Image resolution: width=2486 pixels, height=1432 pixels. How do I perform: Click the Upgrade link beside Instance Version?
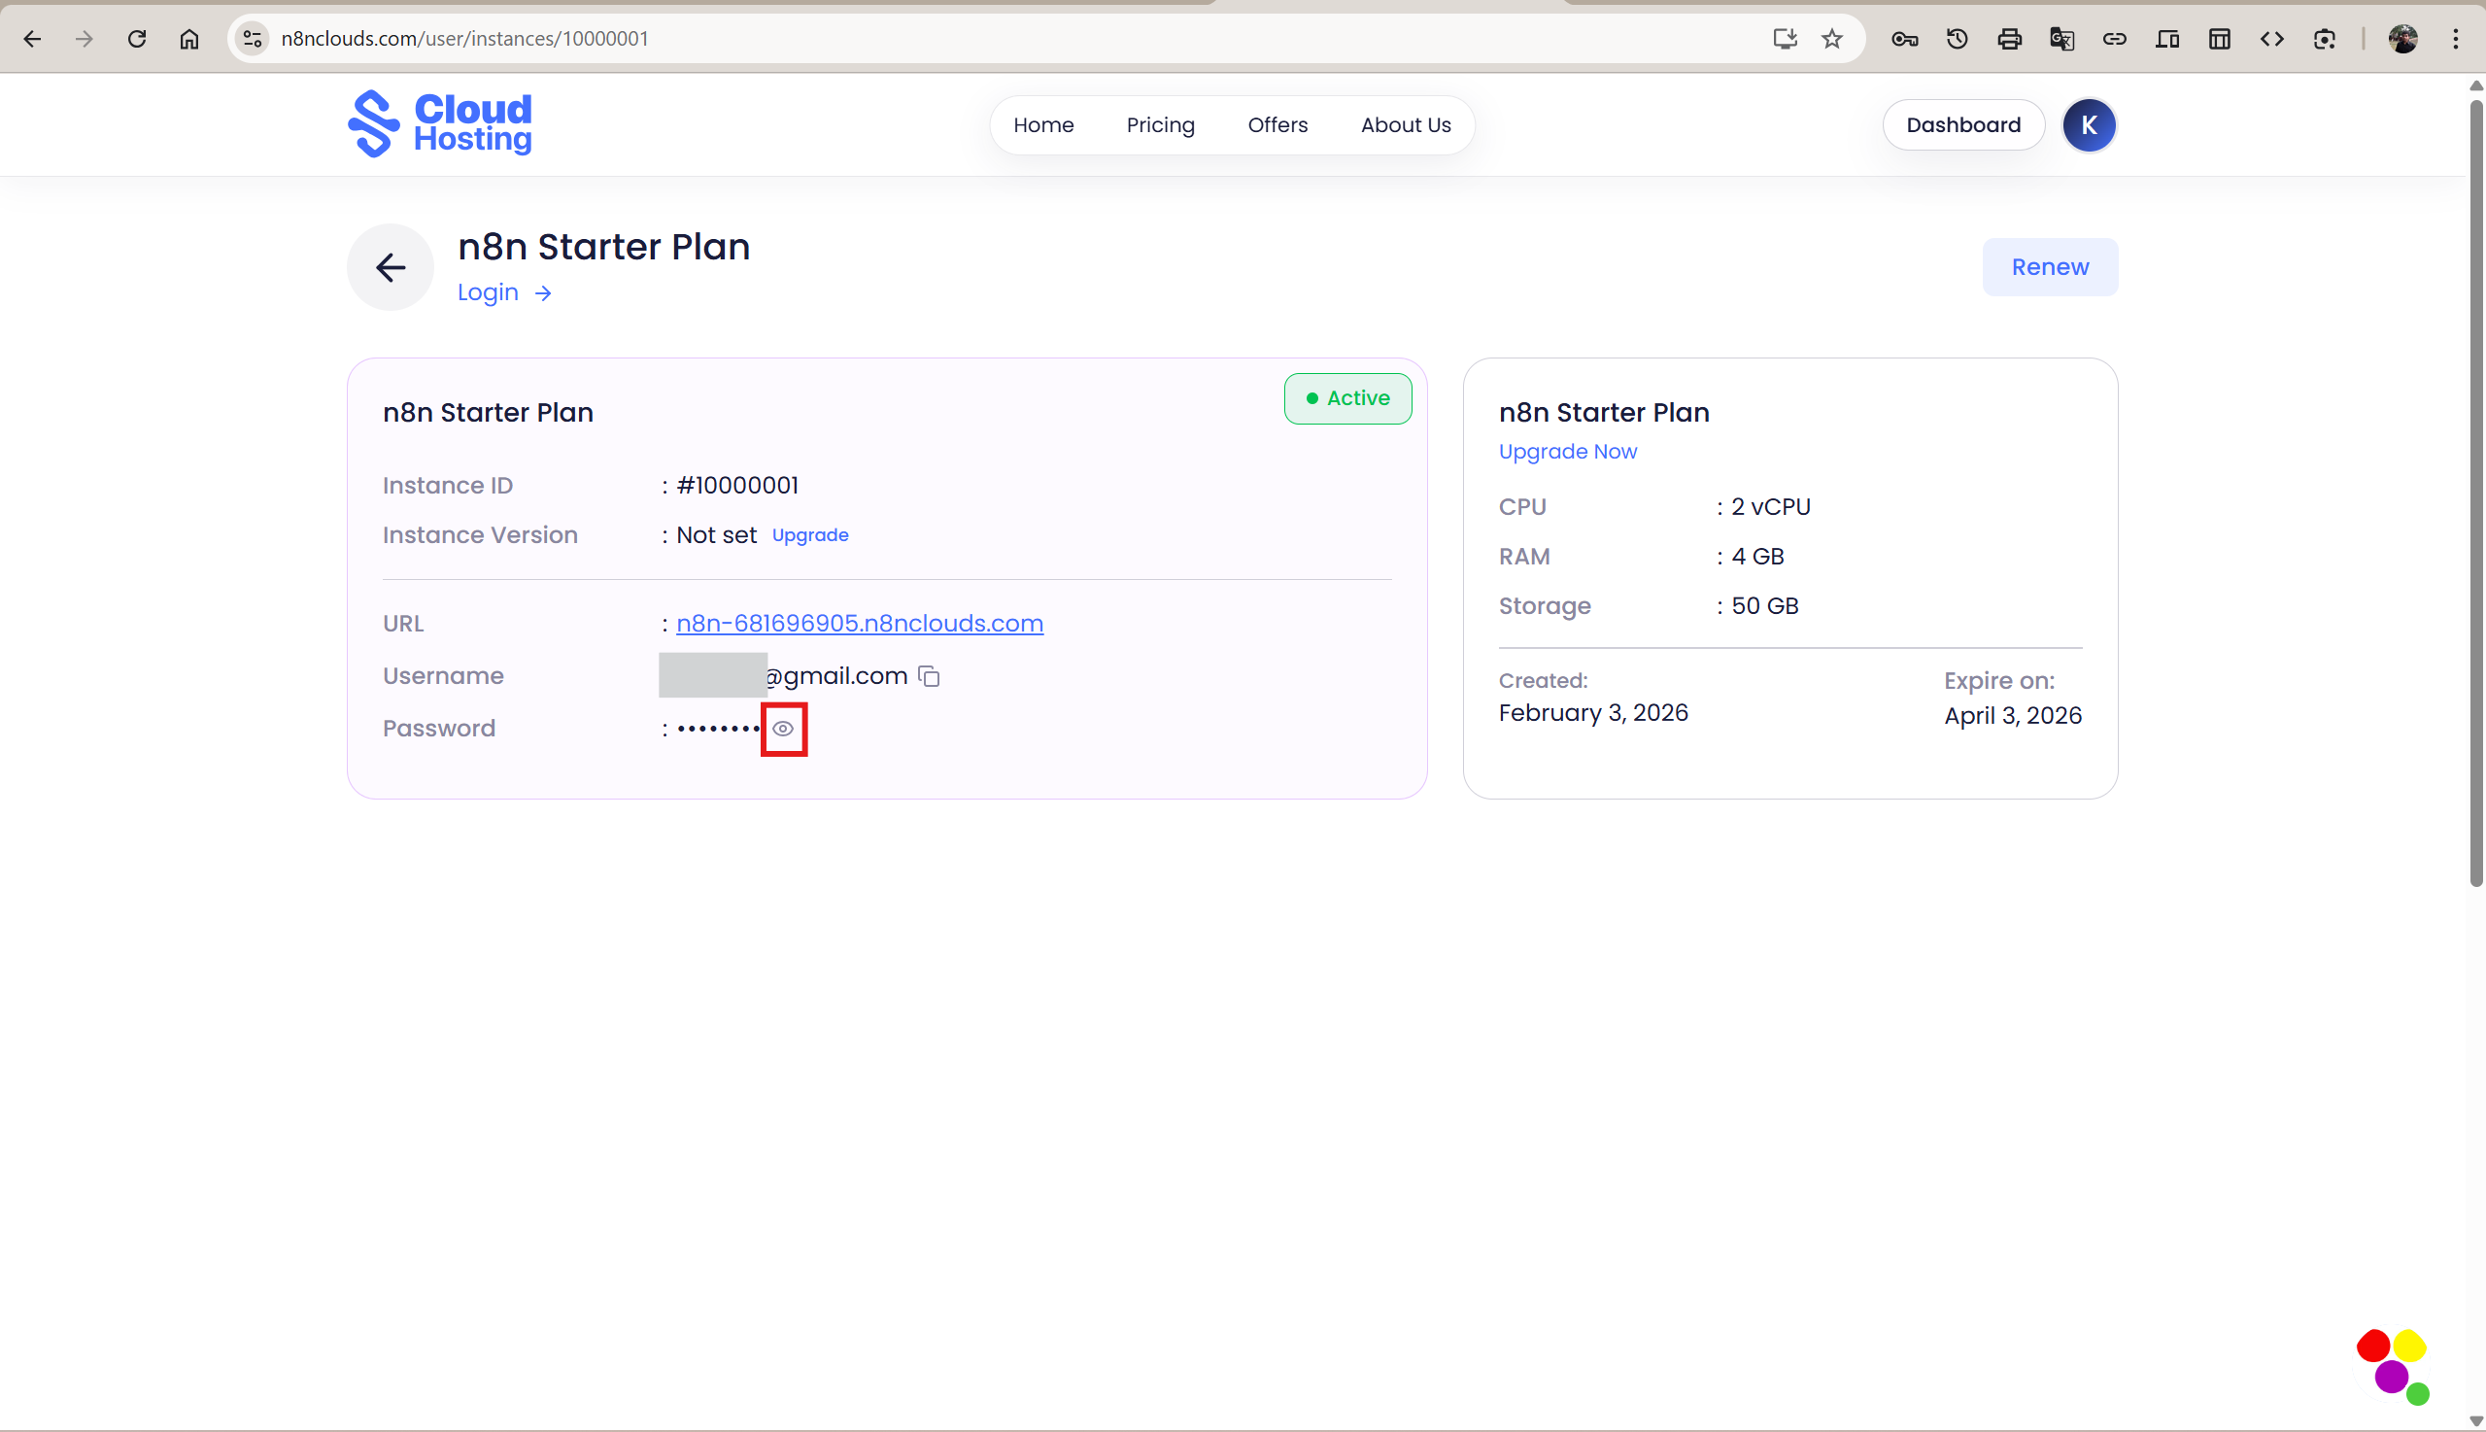point(809,535)
